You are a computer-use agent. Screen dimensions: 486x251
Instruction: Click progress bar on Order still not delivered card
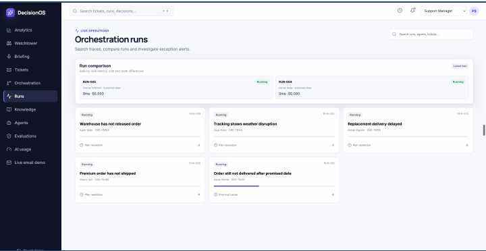click(x=274, y=186)
